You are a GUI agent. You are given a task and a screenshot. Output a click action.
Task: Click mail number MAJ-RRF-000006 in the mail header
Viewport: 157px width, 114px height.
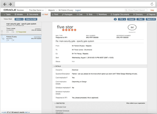[92, 37]
